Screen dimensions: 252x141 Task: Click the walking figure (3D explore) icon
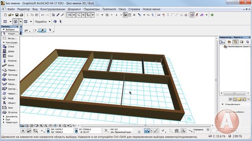pyautogui.click(x=60, y=22)
